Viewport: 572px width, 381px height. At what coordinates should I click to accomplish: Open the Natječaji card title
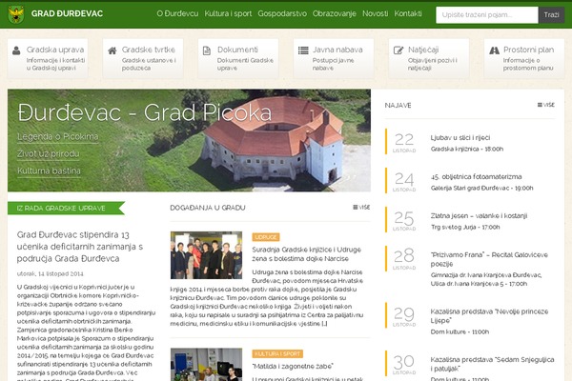coord(423,50)
